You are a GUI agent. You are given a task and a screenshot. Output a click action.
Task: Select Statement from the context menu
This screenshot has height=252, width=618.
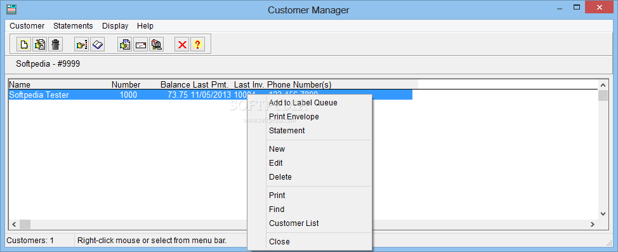pyautogui.click(x=310, y=131)
